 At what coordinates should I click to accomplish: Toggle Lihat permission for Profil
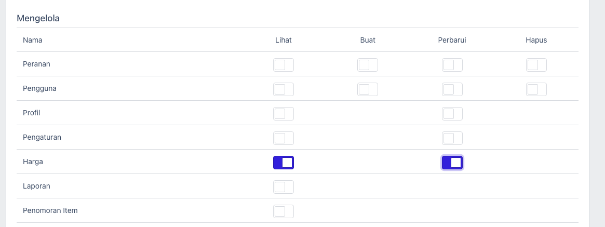284,114
